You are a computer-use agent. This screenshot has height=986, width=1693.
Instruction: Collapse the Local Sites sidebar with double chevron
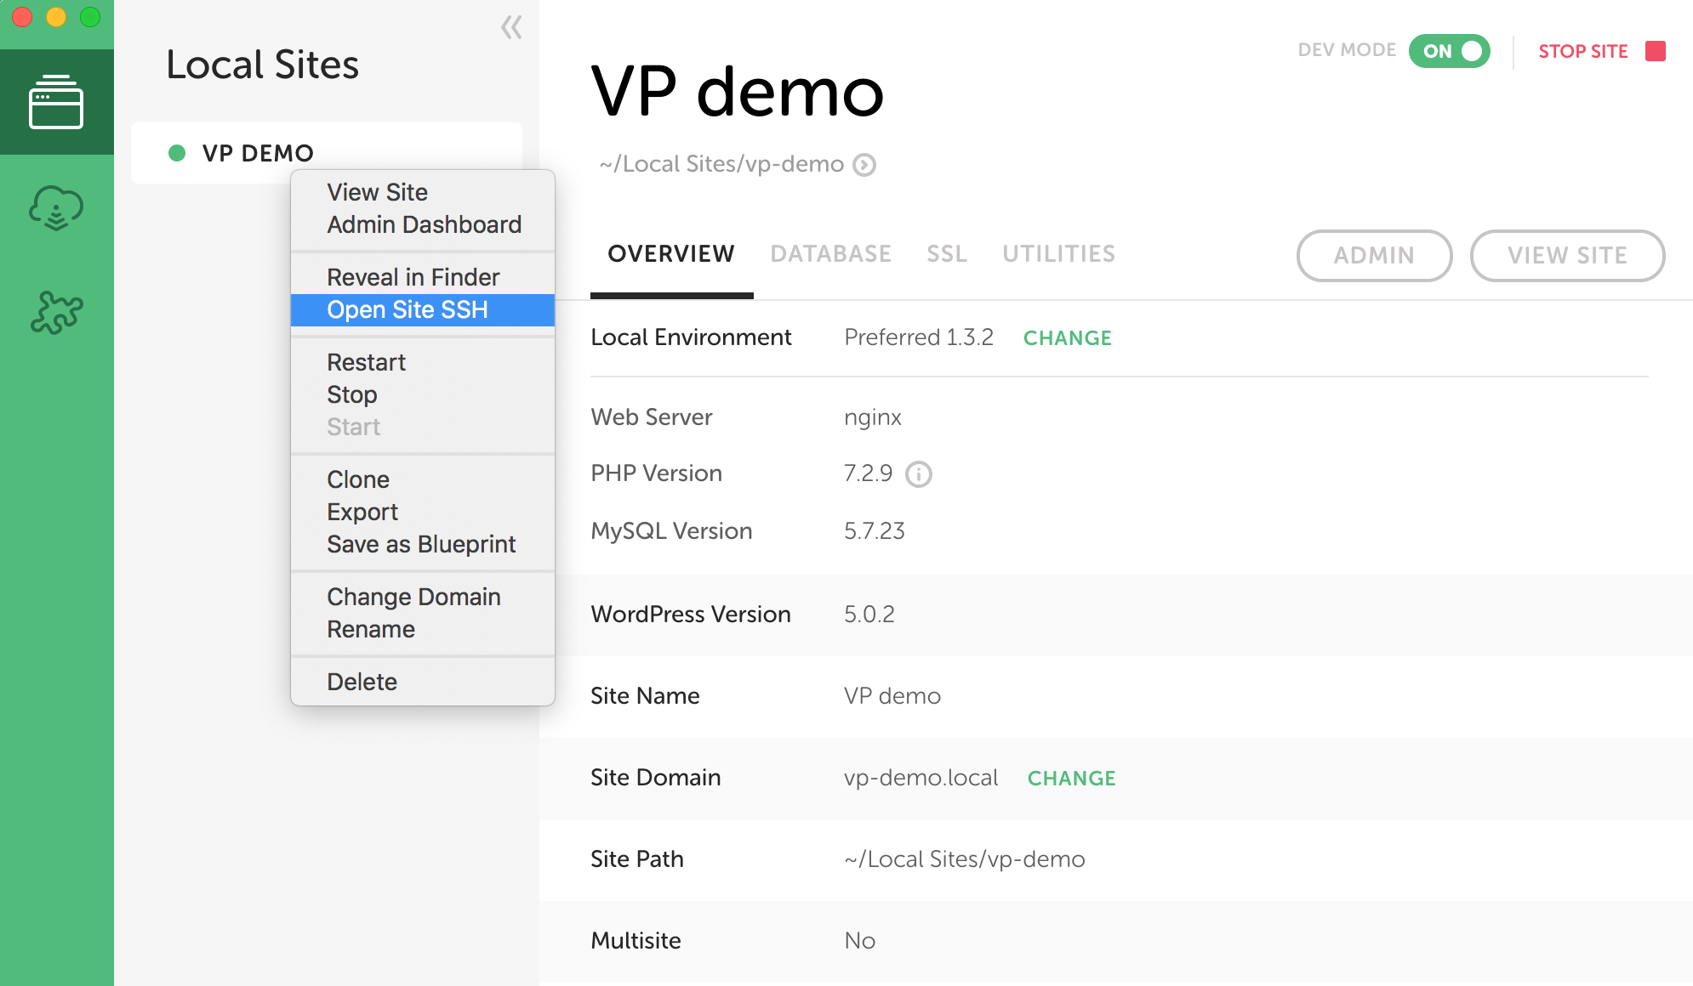point(511,28)
